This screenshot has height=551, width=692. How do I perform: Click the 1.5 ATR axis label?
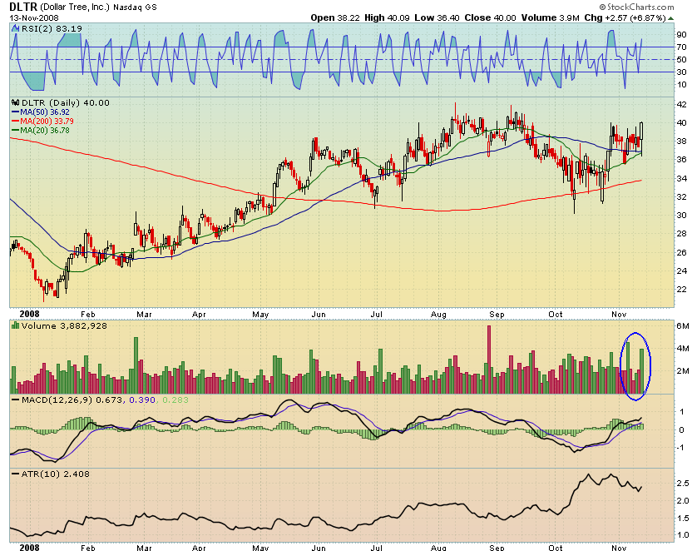coord(683,518)
